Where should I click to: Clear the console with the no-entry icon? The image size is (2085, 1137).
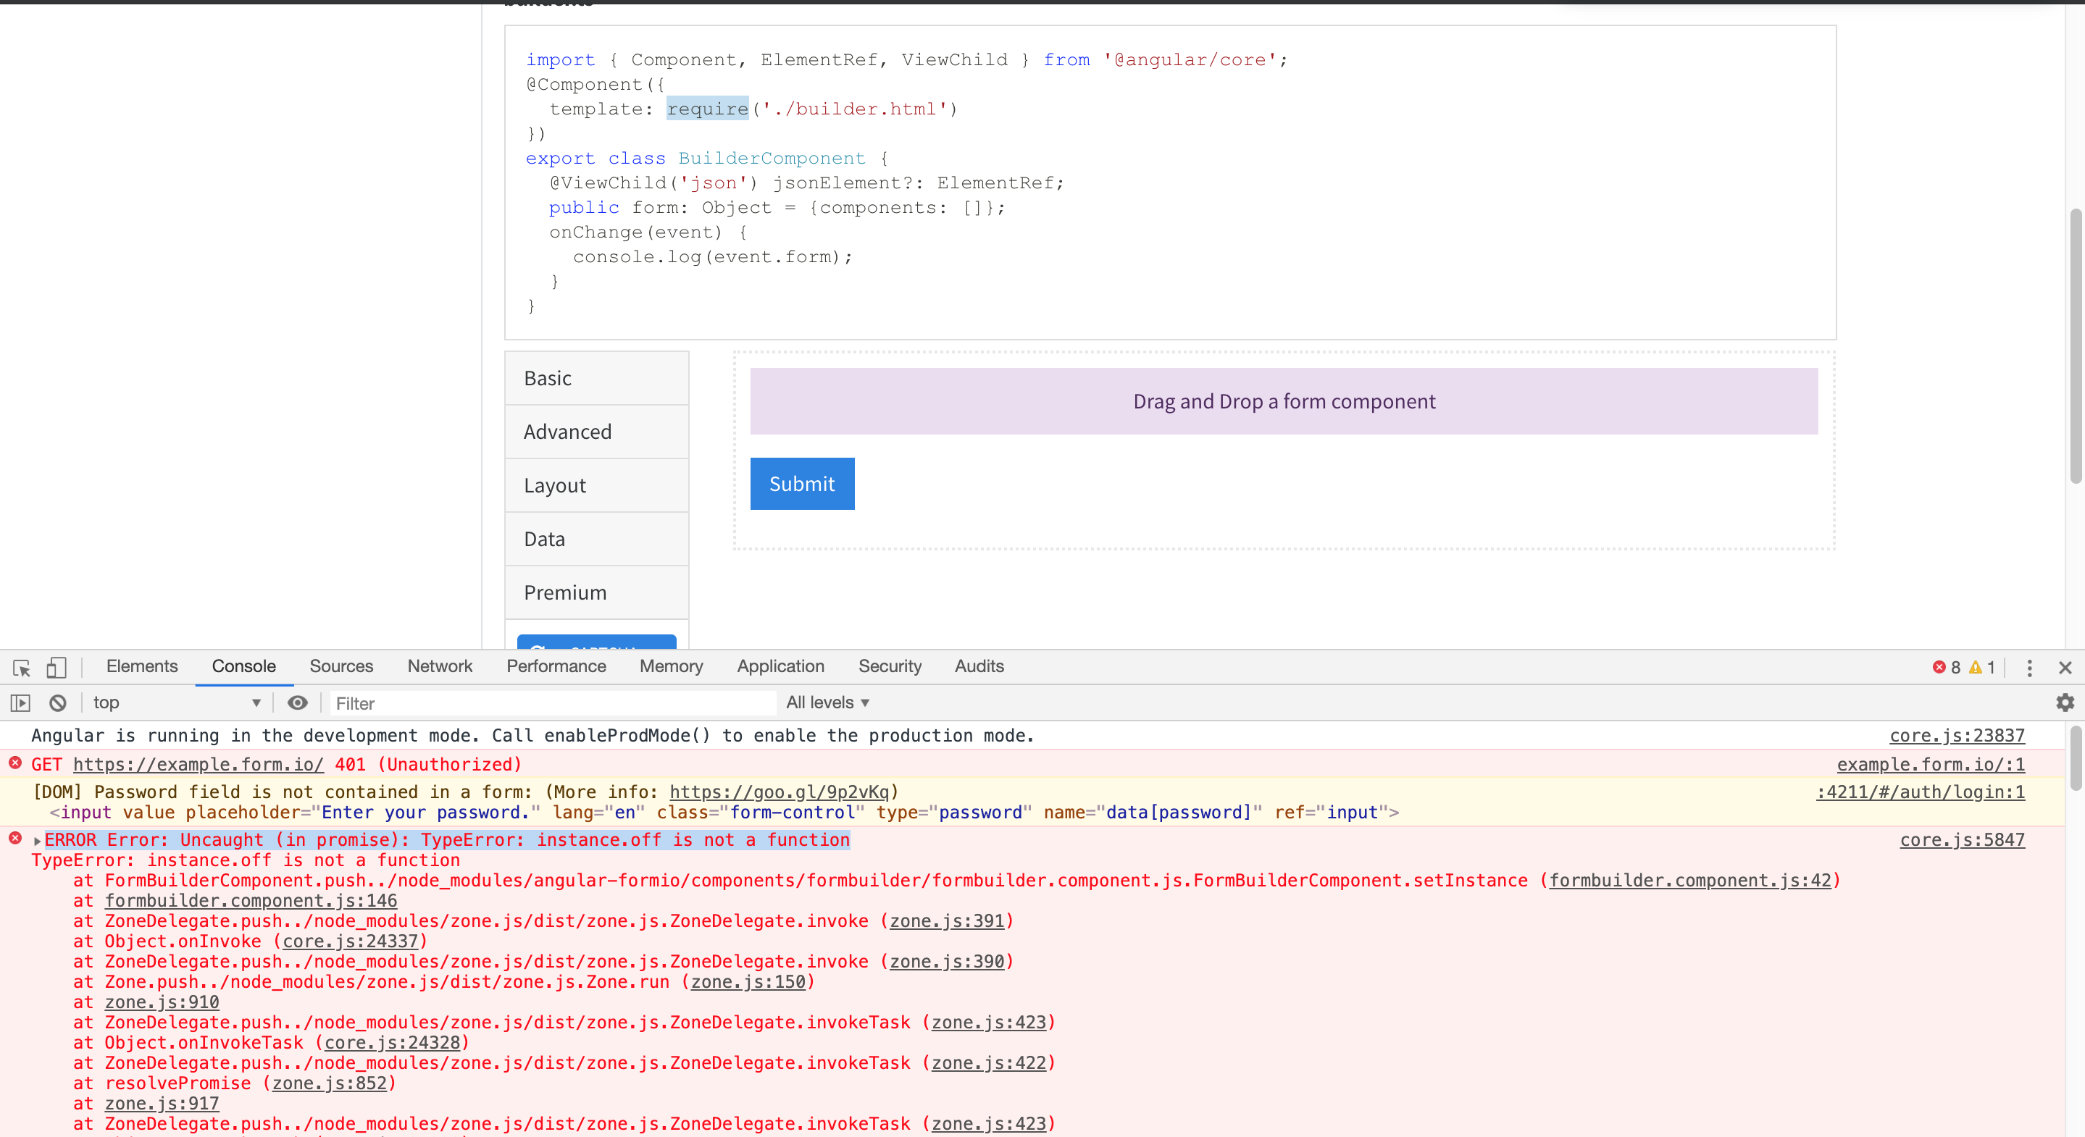click(57, 702)
